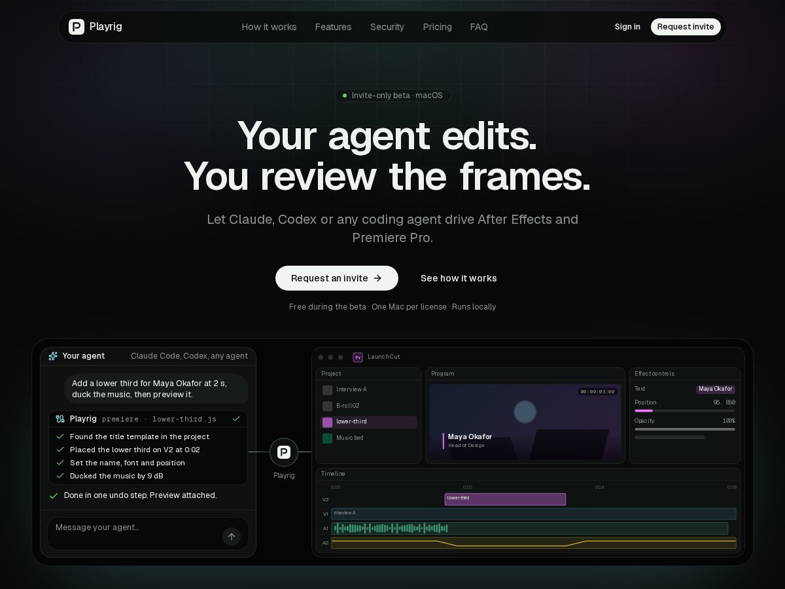Viewport: 785px width, 589px height.
Task: Click the sparkle icon beside Your agent
Action: tap(53, 356)
